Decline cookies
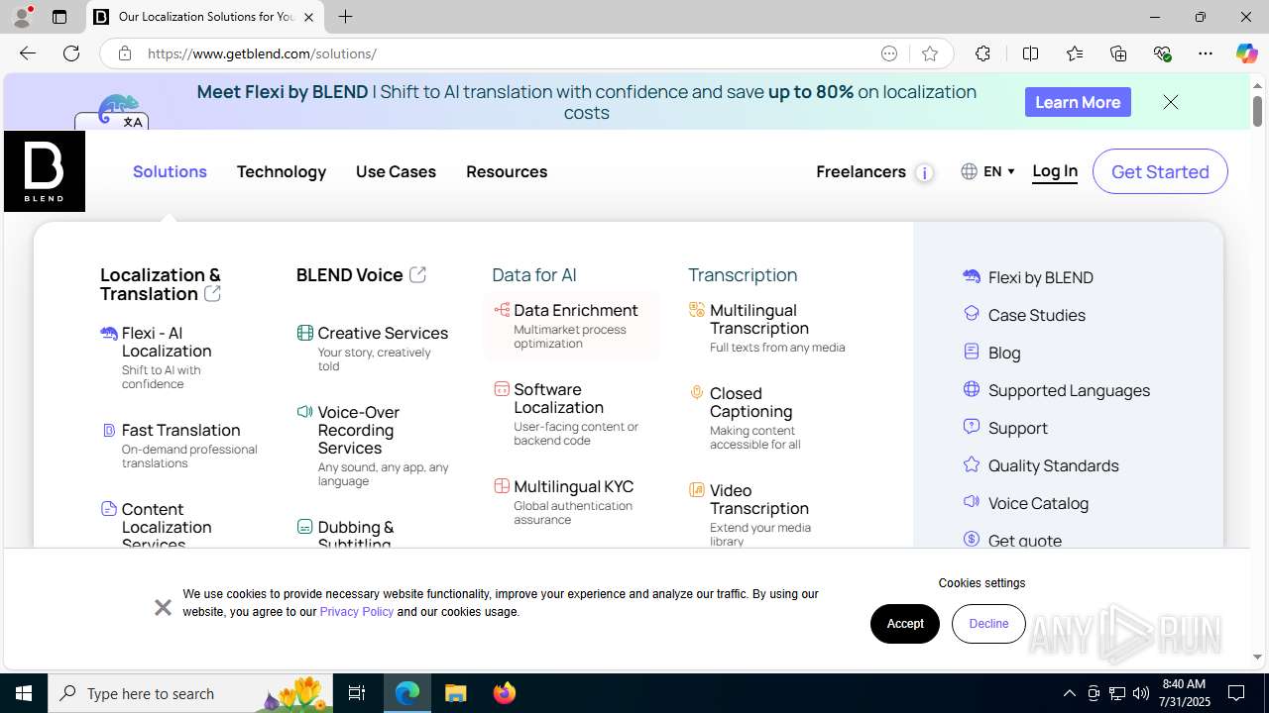Viewport: 1269px width, 713px height. pos(988,623)
